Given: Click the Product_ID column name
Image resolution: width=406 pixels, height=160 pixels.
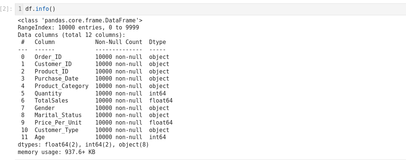Looking at the screenshot, I should pos(51,72).
